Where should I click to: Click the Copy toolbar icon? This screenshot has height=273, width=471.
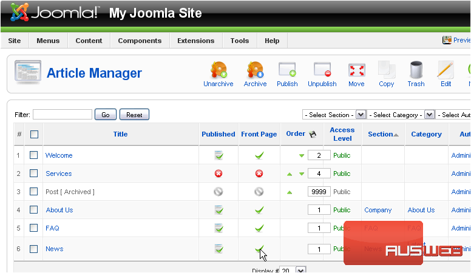386,70
